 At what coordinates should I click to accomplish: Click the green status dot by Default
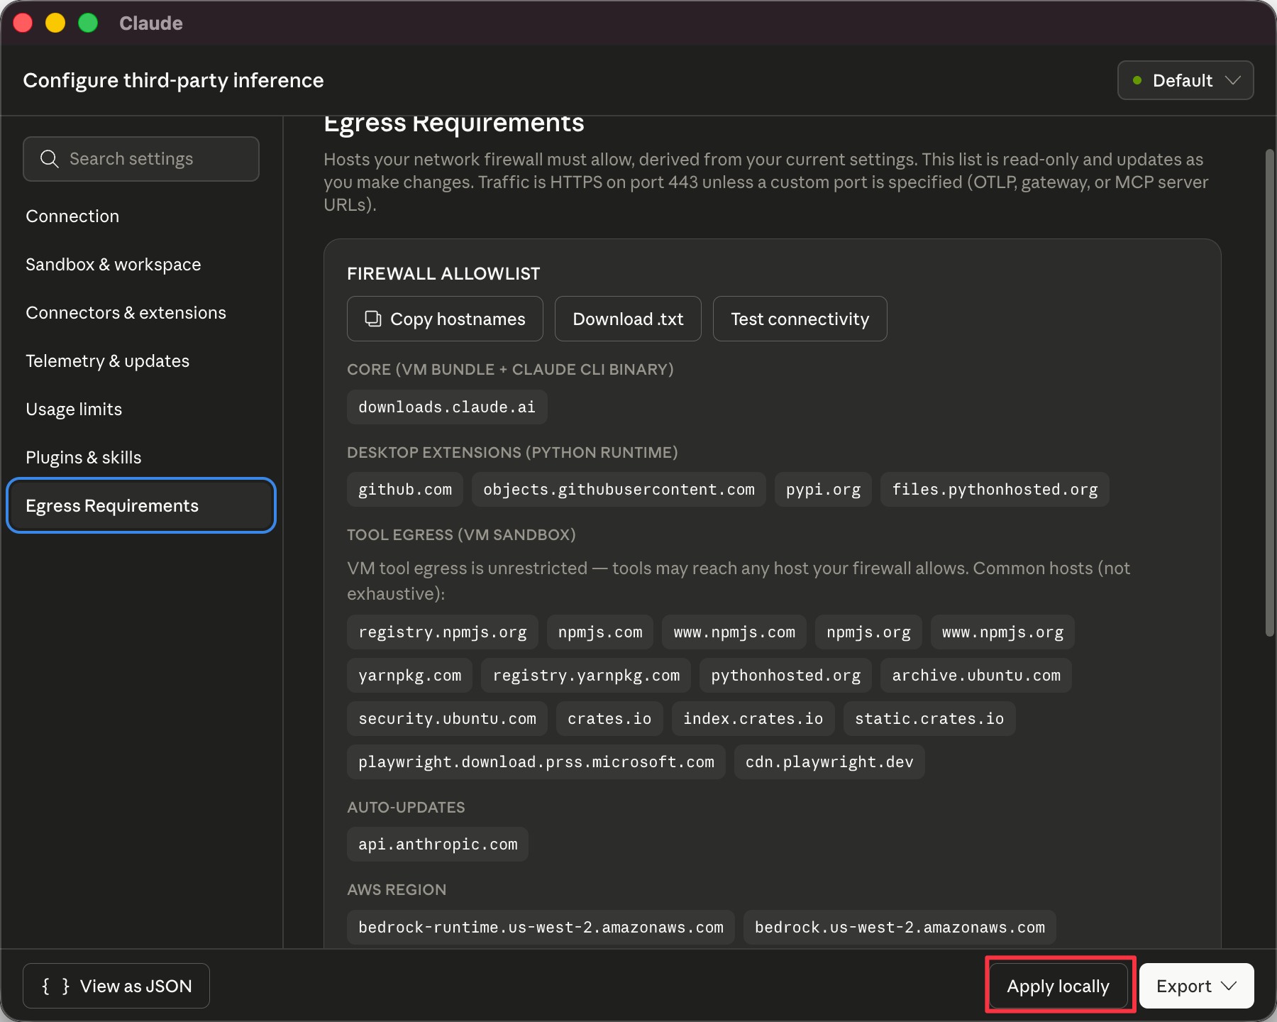(1137, 80)
